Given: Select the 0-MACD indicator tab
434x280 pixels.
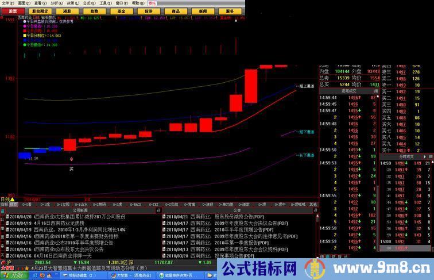Looking at the screenshot, I should [x=136, y=204].
